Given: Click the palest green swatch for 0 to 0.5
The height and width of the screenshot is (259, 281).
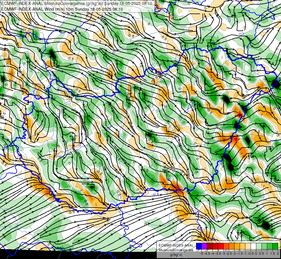Looking at the screenshot, I should point(259,246).
